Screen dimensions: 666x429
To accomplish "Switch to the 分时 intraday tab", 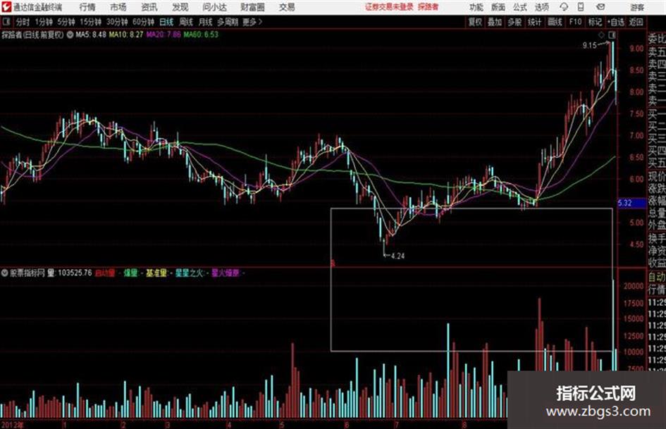I will pyautogui.click(x=23, y=22).
